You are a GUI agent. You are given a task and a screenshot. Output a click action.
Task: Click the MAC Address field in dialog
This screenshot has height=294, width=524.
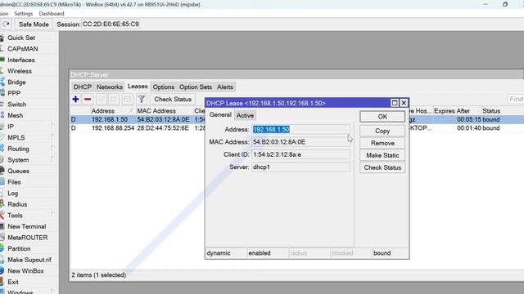[300, 142]
